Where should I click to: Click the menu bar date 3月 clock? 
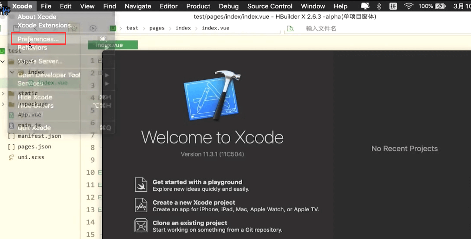462,6
